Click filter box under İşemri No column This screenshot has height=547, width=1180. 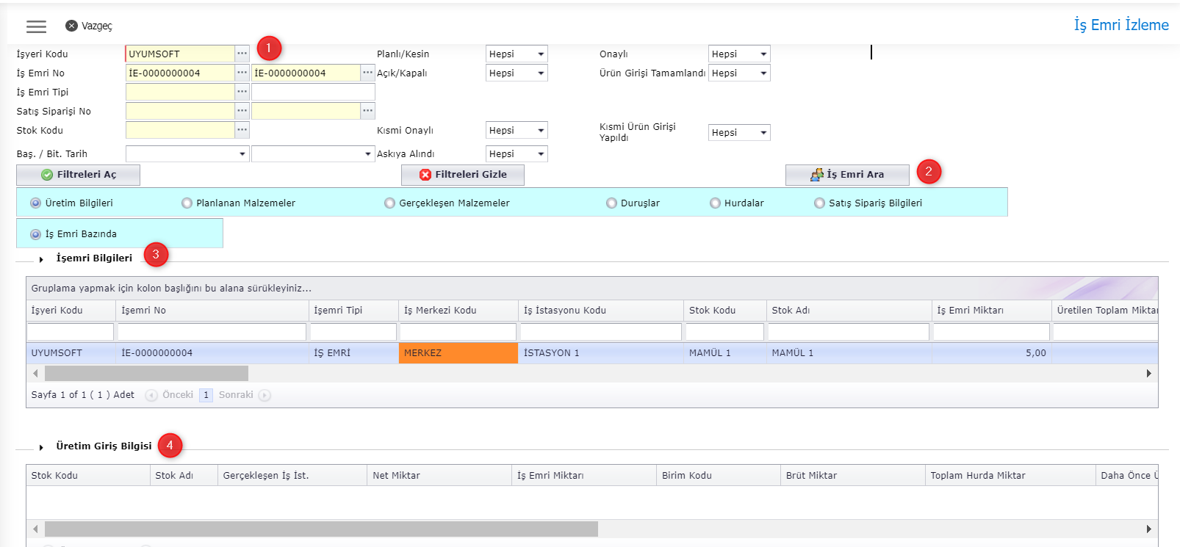pyautogui.click(x=212, y=332)
